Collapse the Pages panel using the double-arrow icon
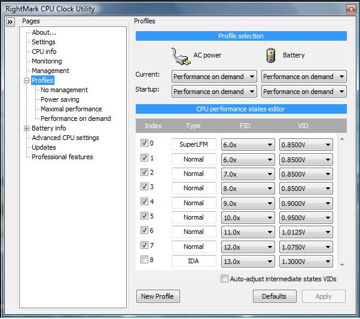 pyautogui.click(x=10, y=22)
